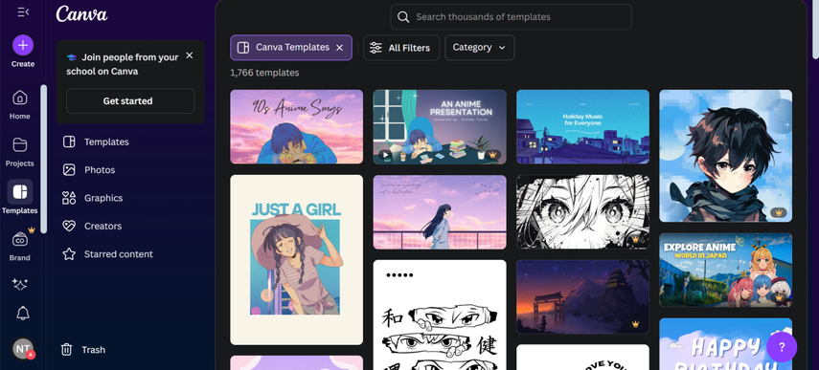The width and height of the screenshot is (819, 370).
Task: Click the crown icon on torii sunset template
Action: pos(635,324)
